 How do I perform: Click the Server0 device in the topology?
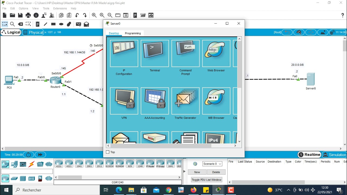pos(311,79)
